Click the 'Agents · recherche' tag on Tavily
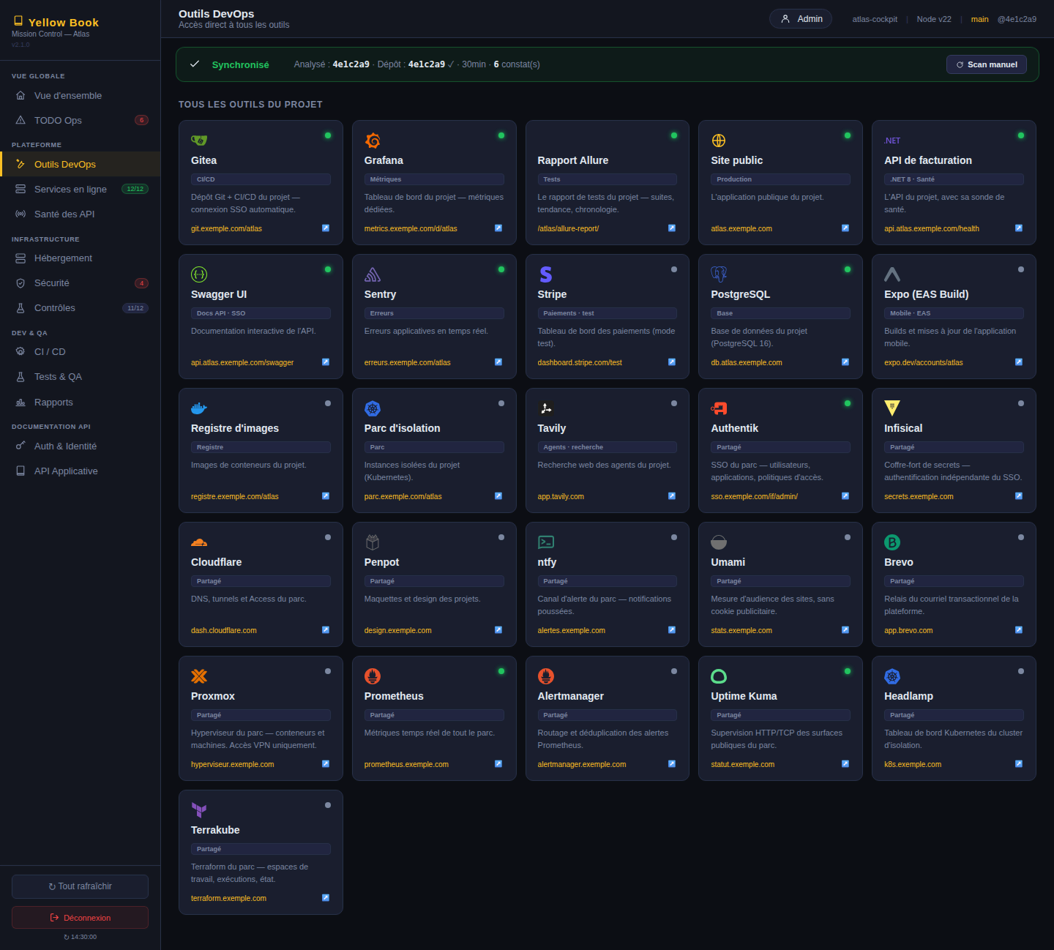Screen dimensions: 1054x950 [607, 447]
